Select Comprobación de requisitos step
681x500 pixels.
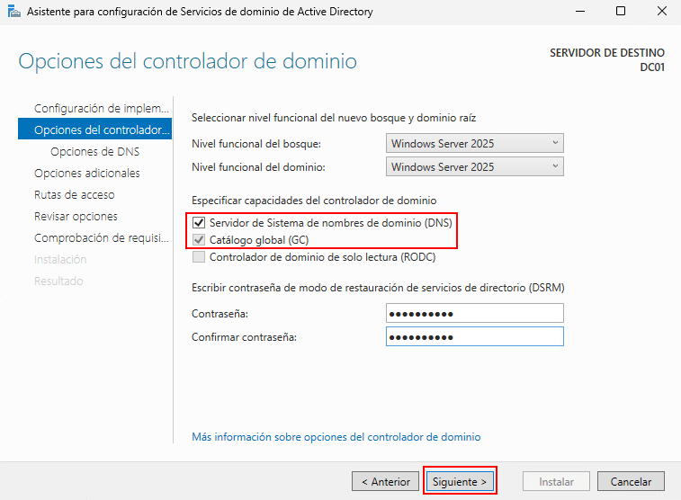point(101,238)
